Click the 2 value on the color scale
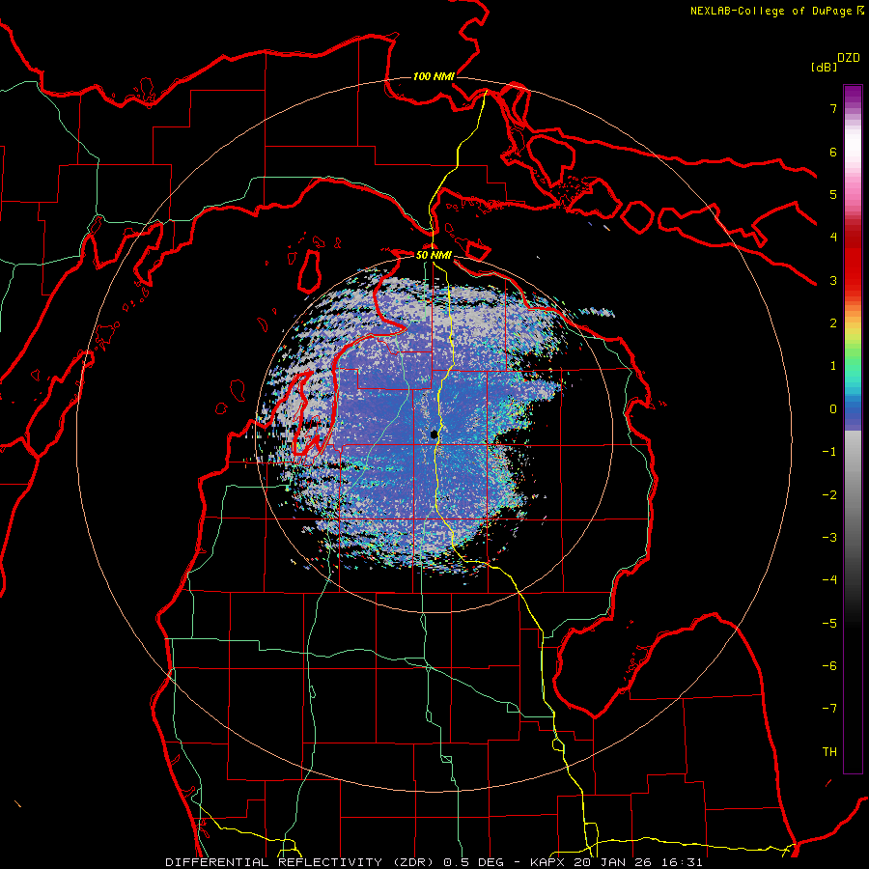 pyautogui.click(x=833, y=323)
